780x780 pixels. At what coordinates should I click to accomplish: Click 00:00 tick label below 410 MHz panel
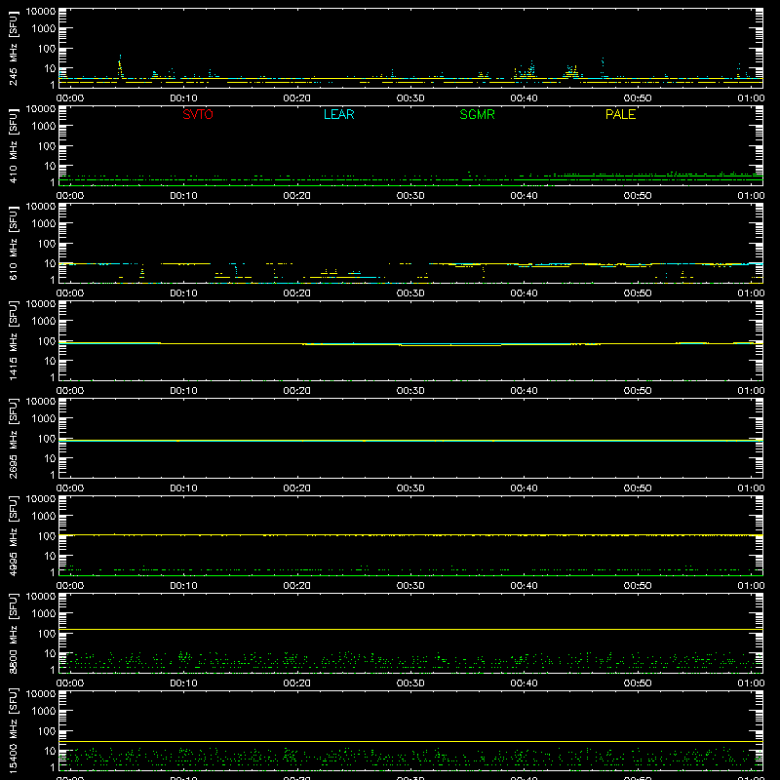click(70, 196)
